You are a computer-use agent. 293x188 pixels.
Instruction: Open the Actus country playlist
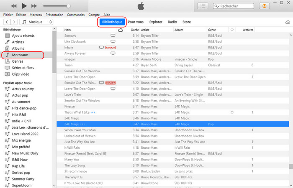(23, 89)
